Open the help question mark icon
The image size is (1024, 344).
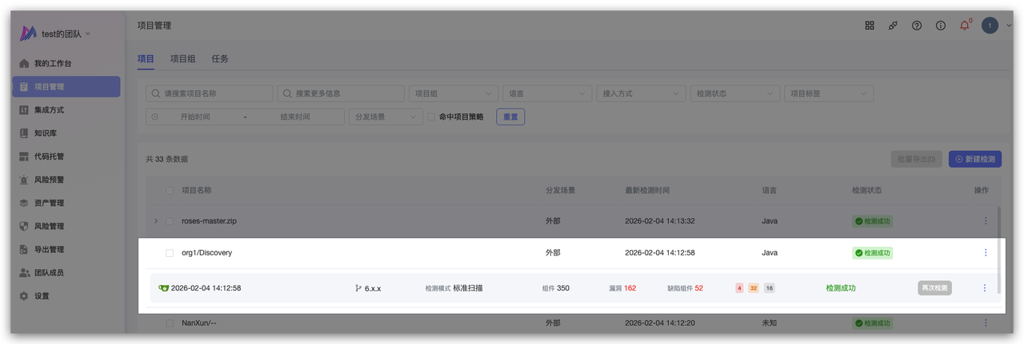coord(917,26)
